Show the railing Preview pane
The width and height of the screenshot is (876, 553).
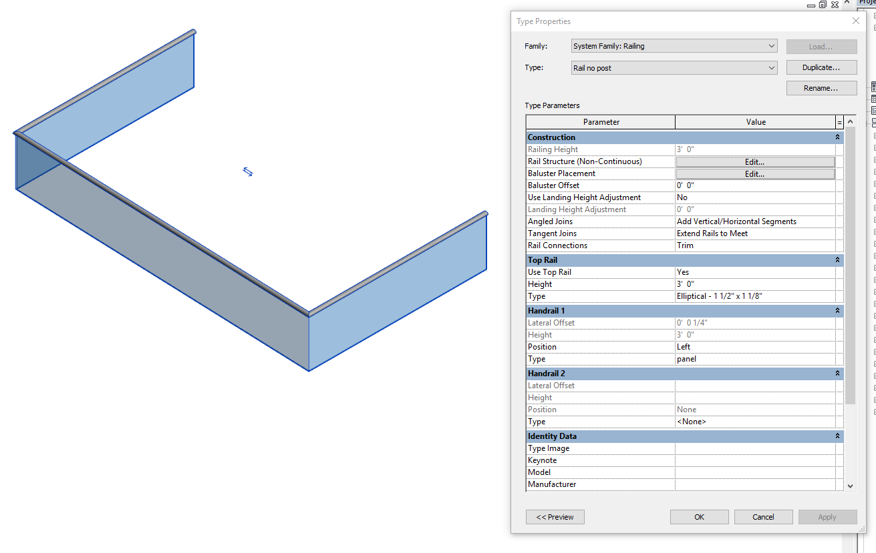tap(555, 516)
